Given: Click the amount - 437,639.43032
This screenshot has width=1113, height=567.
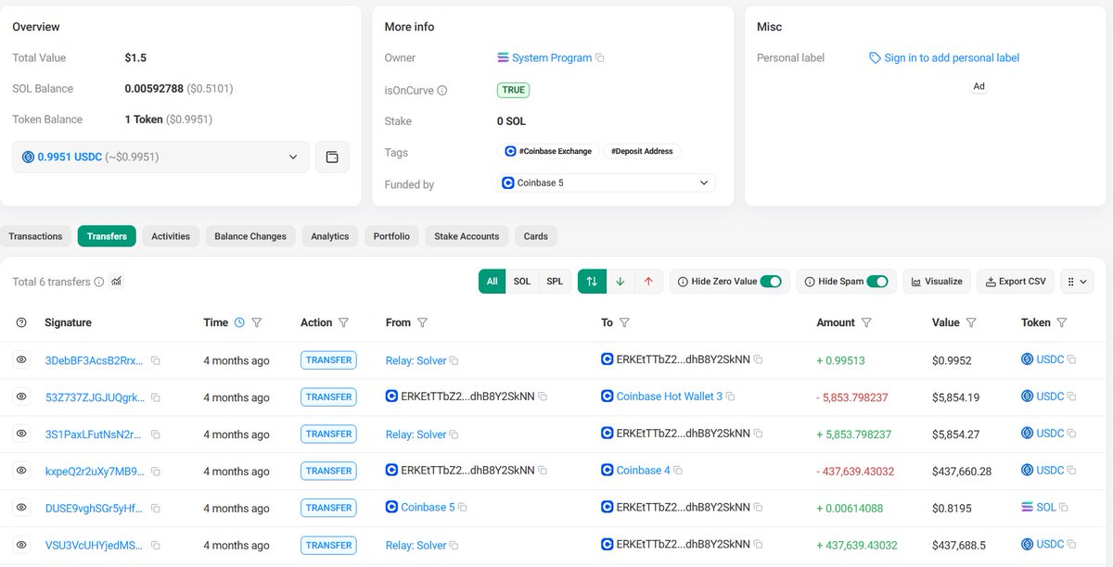Looking at the screenshot, I should pos(855,472).
